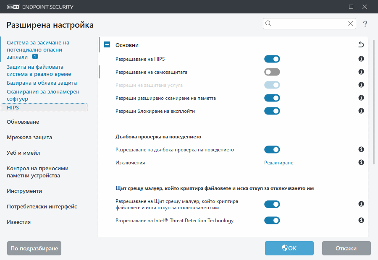Click the ESET logo in title bar
Screen dimensions: 378x260
point(13,7)
